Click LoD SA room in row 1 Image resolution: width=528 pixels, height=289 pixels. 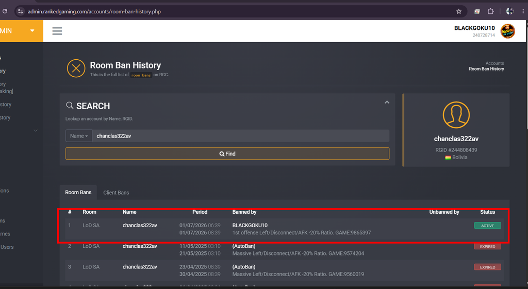click(91, 226)
